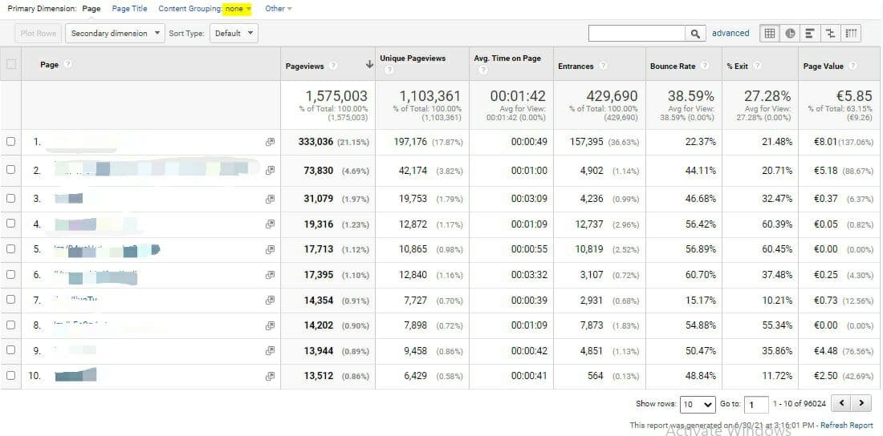Open row 1 page in new window icon

click(x=270, y=142)
